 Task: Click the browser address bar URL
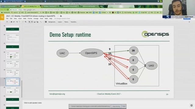click(x=62, y=10)
